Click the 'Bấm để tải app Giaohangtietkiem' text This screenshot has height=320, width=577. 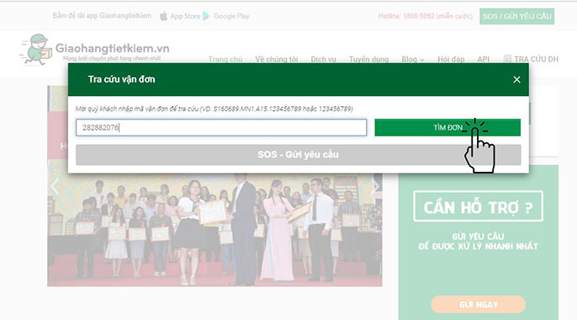click(x=103, y=16)
